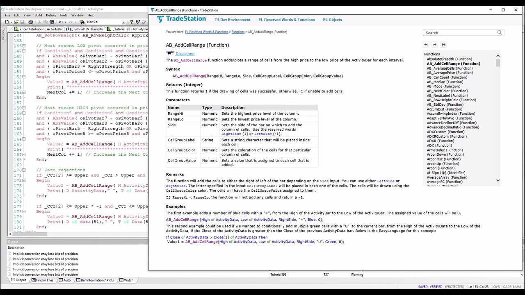
Task: Click the context help pointer icon
Action: (x=137, y=22)
